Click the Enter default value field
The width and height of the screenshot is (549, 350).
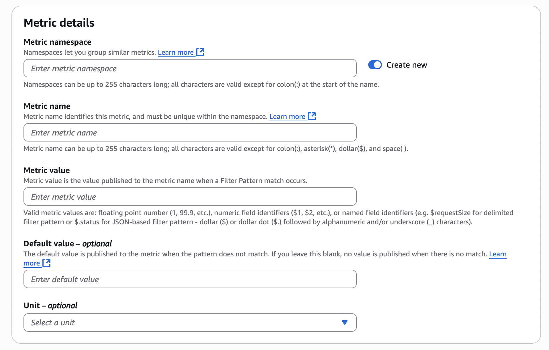[x=190, y=279]
